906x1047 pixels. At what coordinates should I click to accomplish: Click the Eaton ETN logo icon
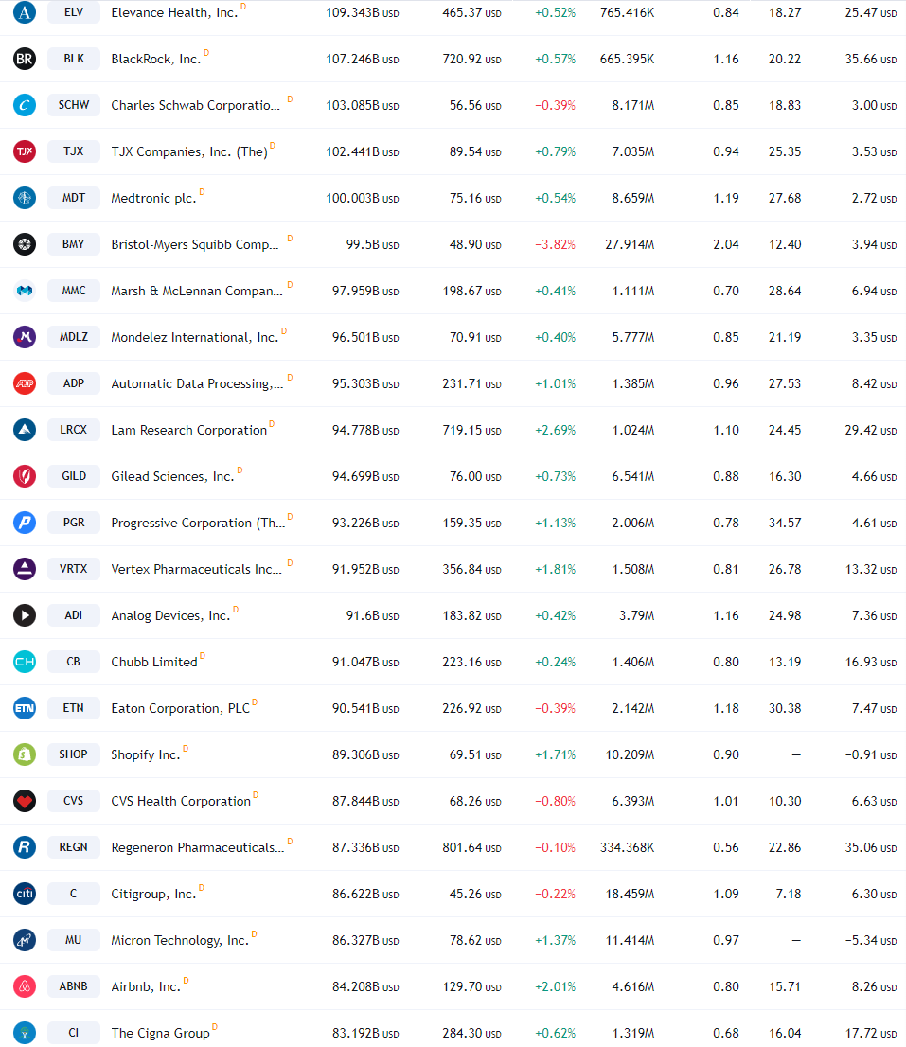(25, 708)
